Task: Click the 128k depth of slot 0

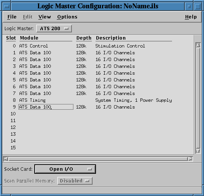Action: pos(81,46)
